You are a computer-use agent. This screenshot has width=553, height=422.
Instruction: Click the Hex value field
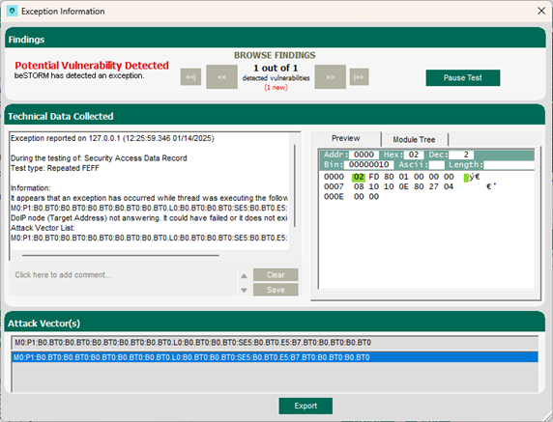(414, 155)
